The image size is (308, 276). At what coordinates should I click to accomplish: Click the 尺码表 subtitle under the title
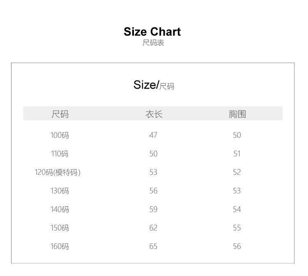pos(153,43)
